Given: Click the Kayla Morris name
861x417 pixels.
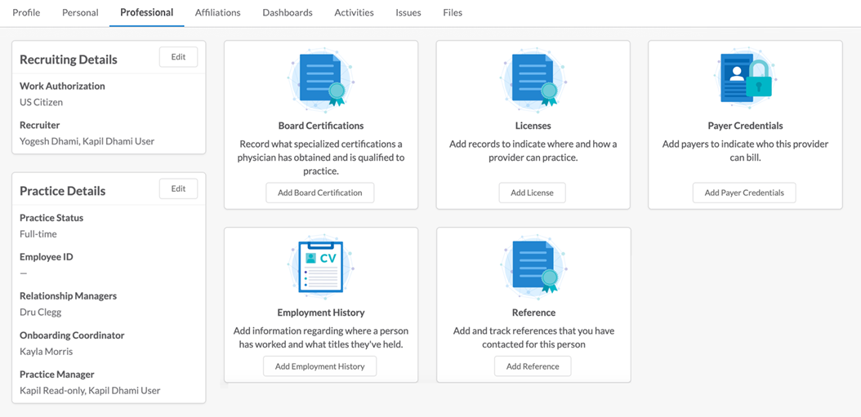Looking at the screenshot, I should [x=46, y=351].
